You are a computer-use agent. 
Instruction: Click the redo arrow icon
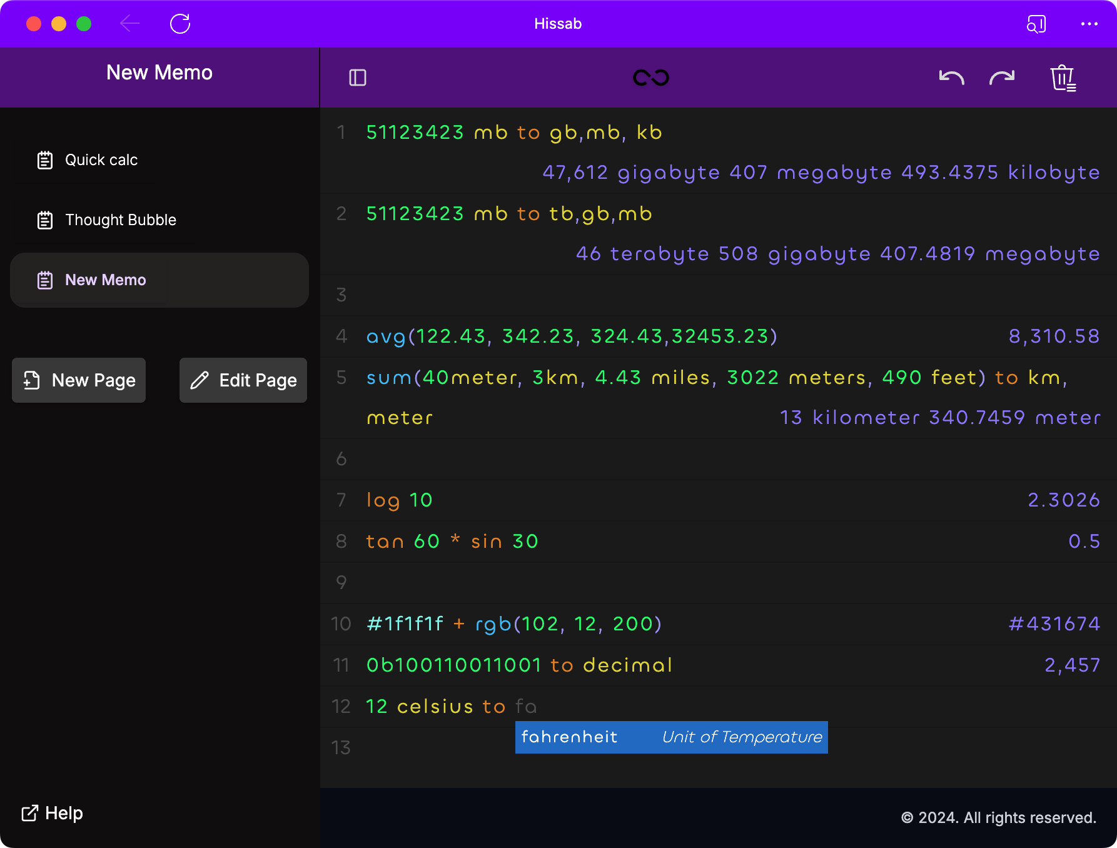coord(1002,78)
